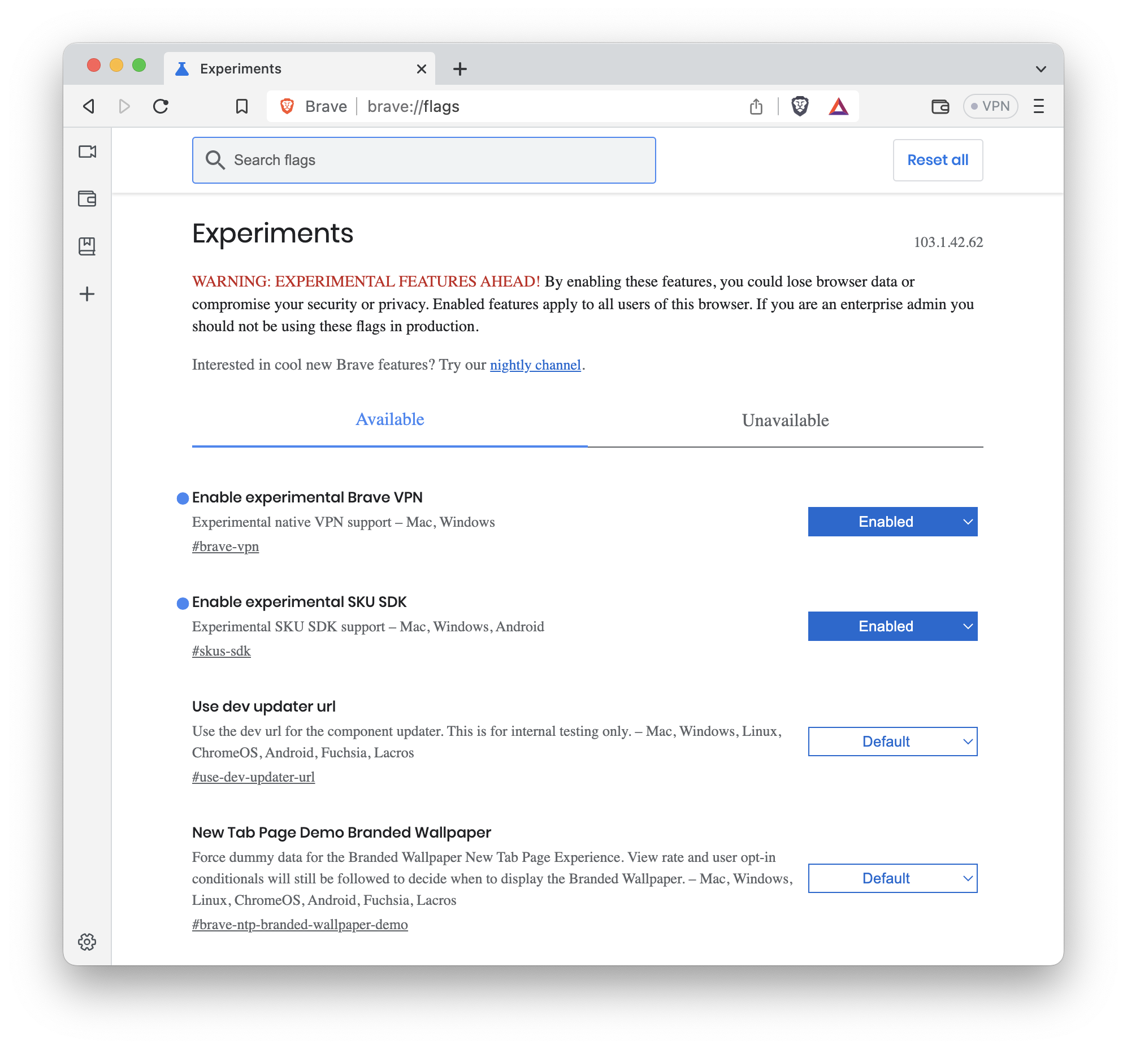
Task: Open Brave Talk from the sidebar
Action: tap(87, 151)
